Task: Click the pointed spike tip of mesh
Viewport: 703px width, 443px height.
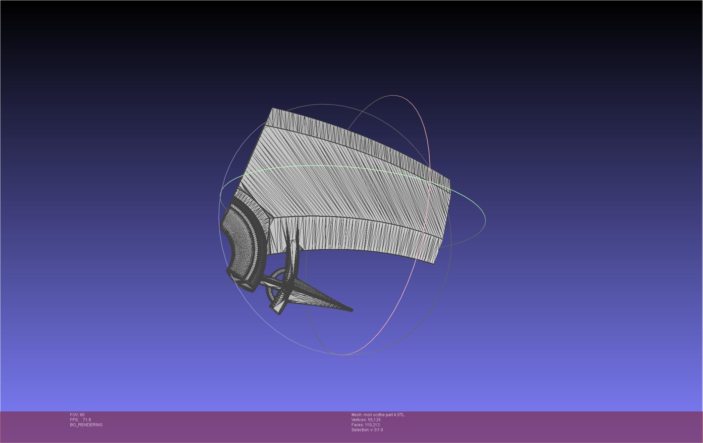Action: (x=351, y=310)
